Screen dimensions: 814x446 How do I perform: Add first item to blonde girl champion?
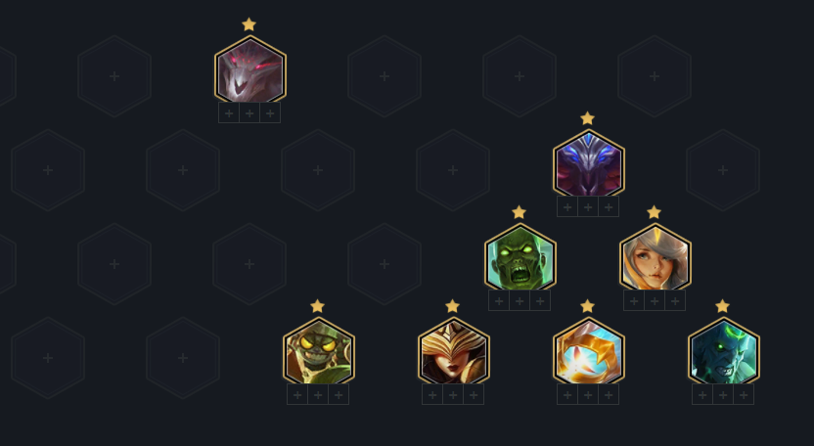click(634, 300)
